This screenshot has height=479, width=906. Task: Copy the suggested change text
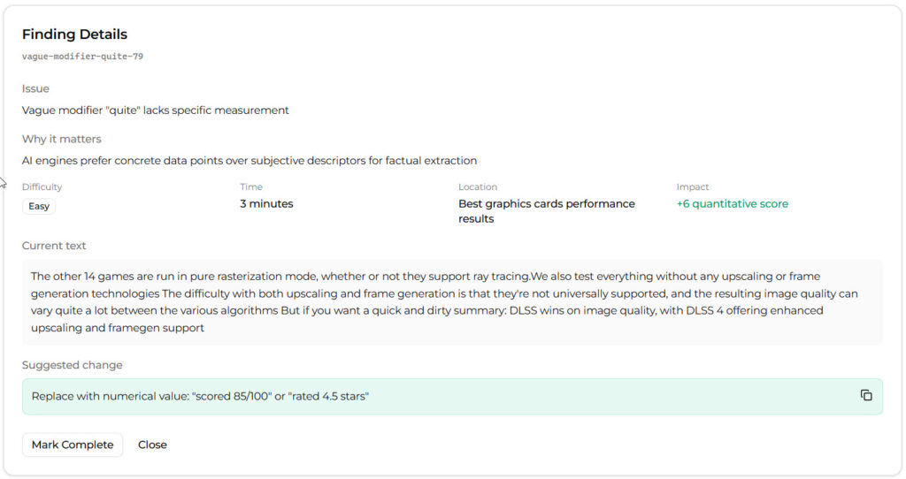coord(866,396)
